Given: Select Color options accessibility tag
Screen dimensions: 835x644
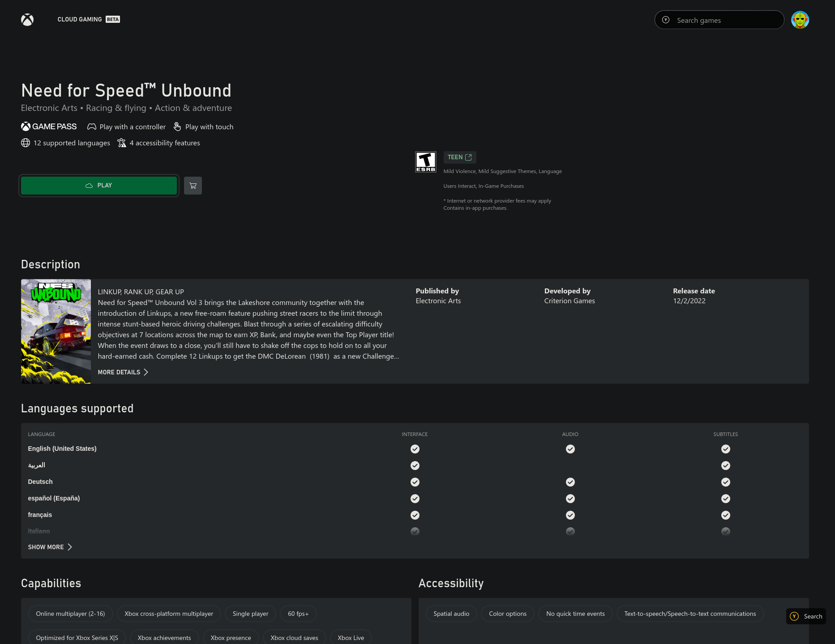Looking at the screenshot, I should click(x=508, y=614).
